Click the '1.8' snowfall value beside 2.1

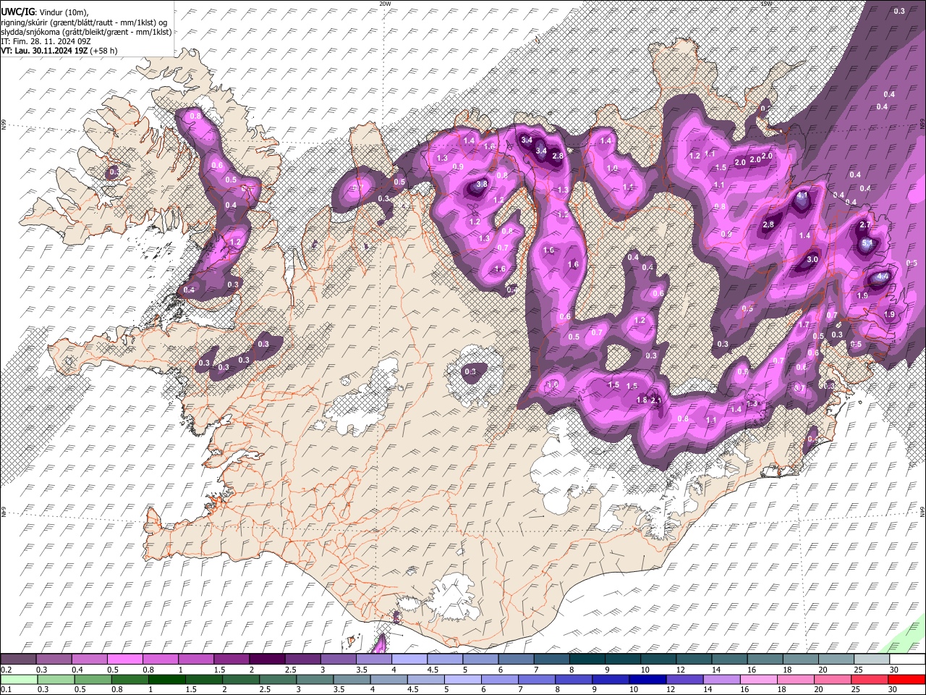tap(642, 400)
